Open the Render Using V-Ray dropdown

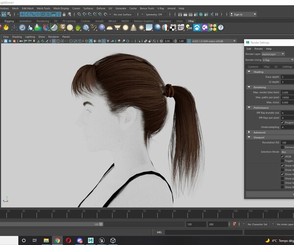(x=278, y=60)
